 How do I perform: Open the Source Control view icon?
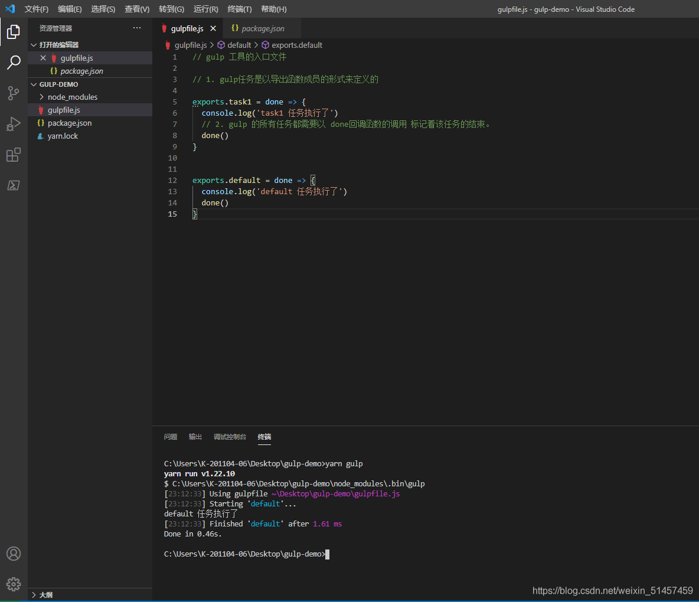pos(14,93)
